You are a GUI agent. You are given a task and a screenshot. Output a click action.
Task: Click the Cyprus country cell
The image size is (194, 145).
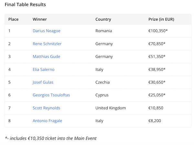tap(102, 95)
